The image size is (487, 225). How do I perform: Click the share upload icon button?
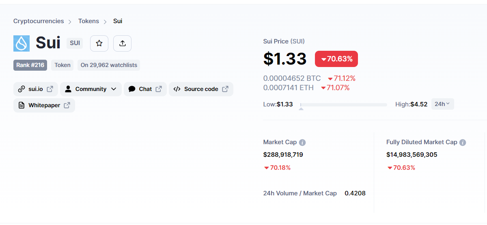point(122,43)
